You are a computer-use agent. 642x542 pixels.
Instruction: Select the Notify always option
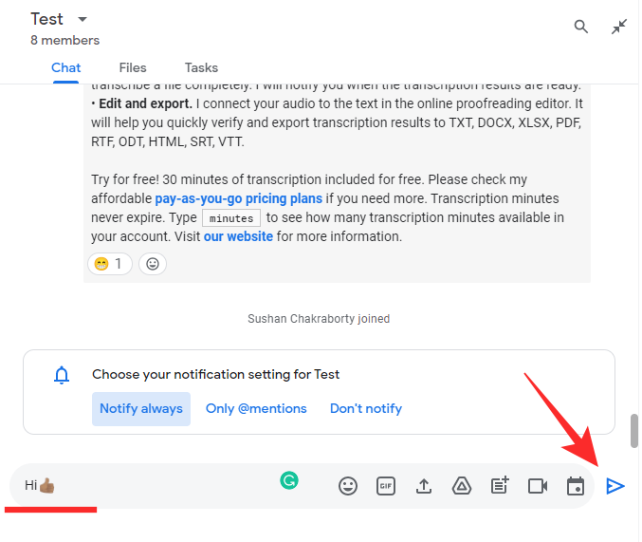click(x=141, y=409)
